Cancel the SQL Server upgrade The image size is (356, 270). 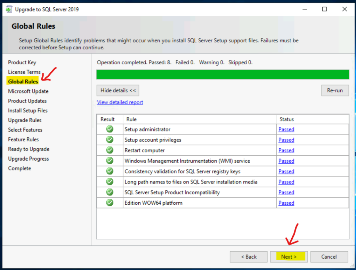329,257
